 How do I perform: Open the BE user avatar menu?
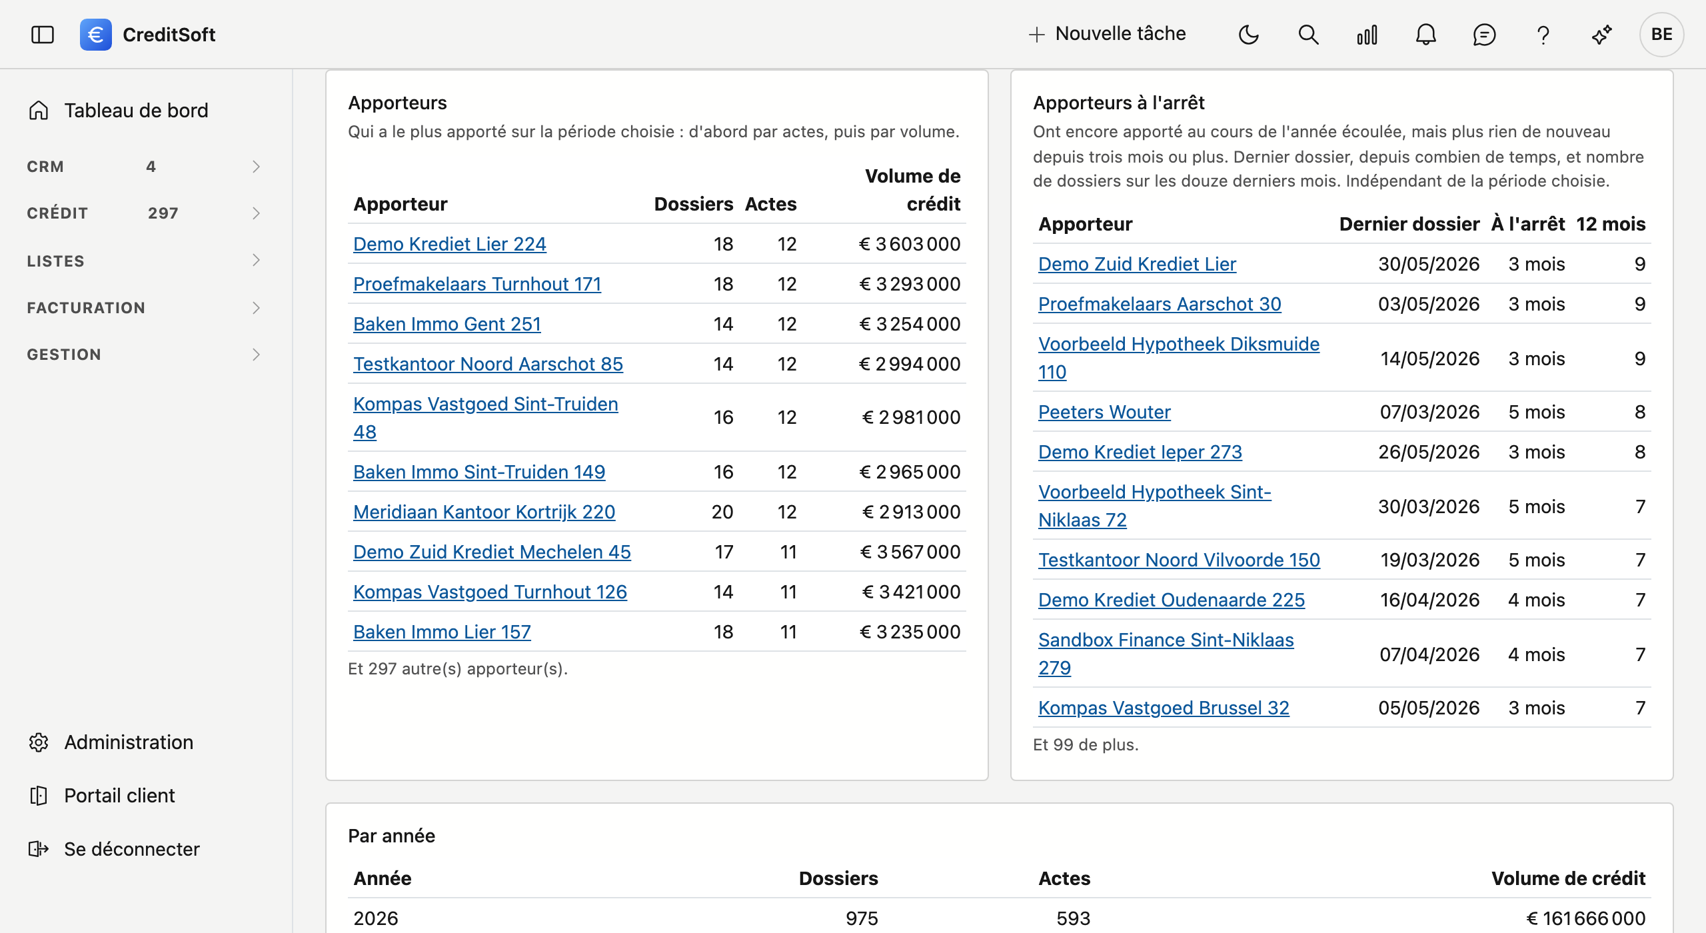[x=1661, y=35]
